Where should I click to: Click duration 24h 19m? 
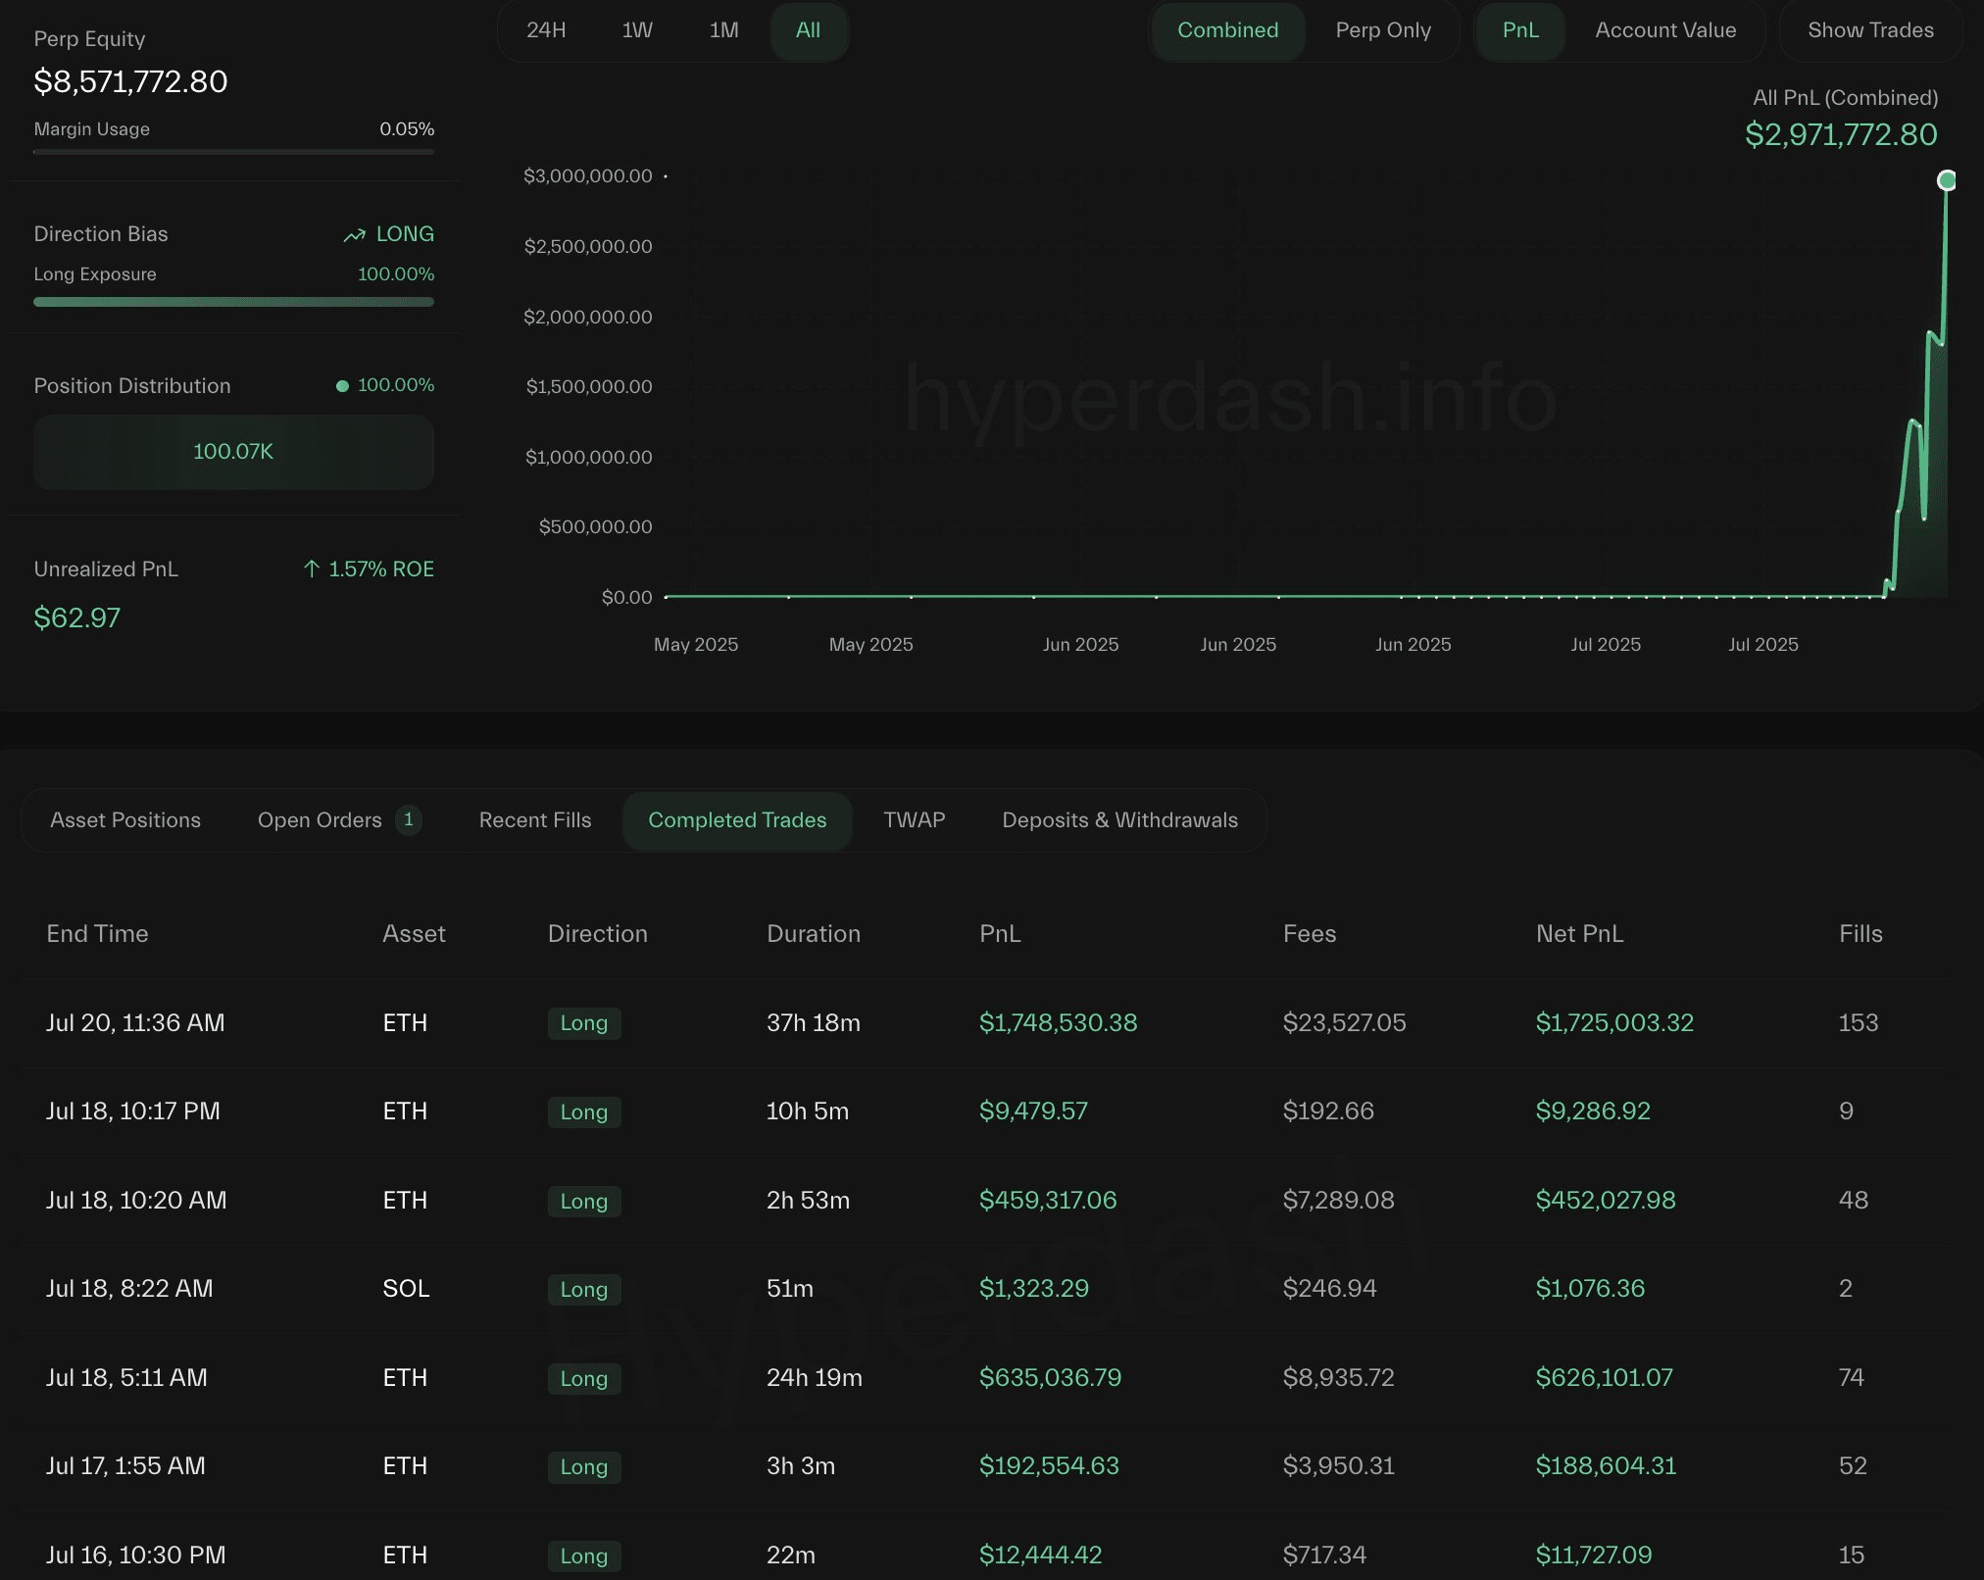tap(815, 1378)
